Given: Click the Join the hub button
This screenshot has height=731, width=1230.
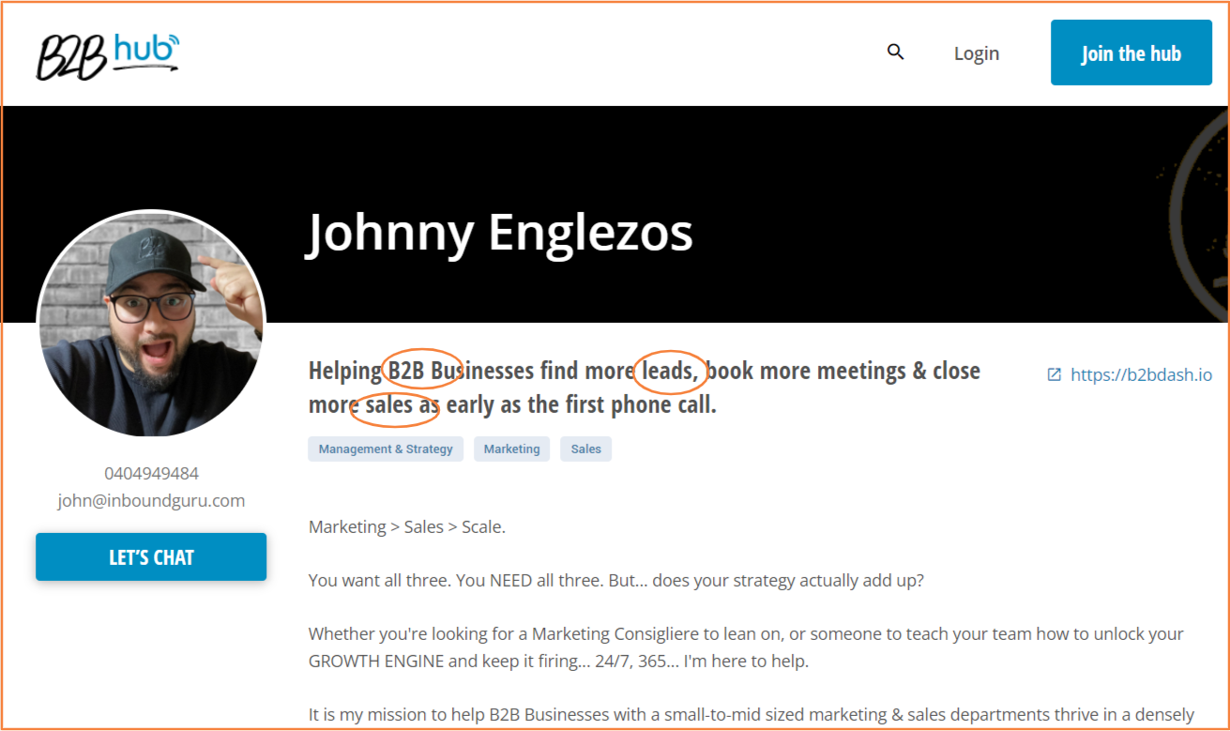Looking at the screenshot, I should [x=1131, y=53].
